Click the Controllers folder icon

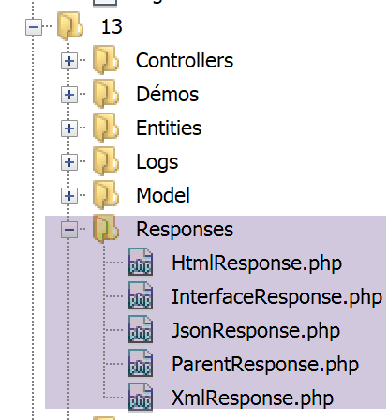pyautogui.click(x=106, y=60)
